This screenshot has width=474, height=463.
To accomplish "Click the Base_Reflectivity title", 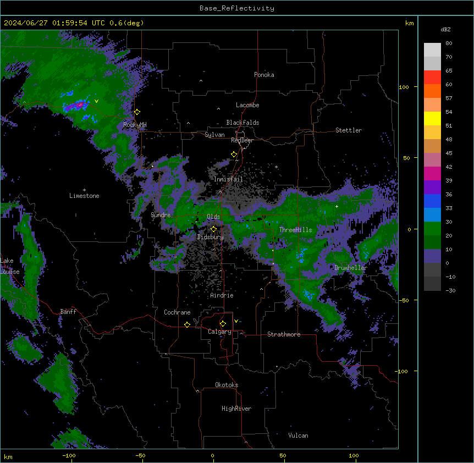I will point(237,8).
